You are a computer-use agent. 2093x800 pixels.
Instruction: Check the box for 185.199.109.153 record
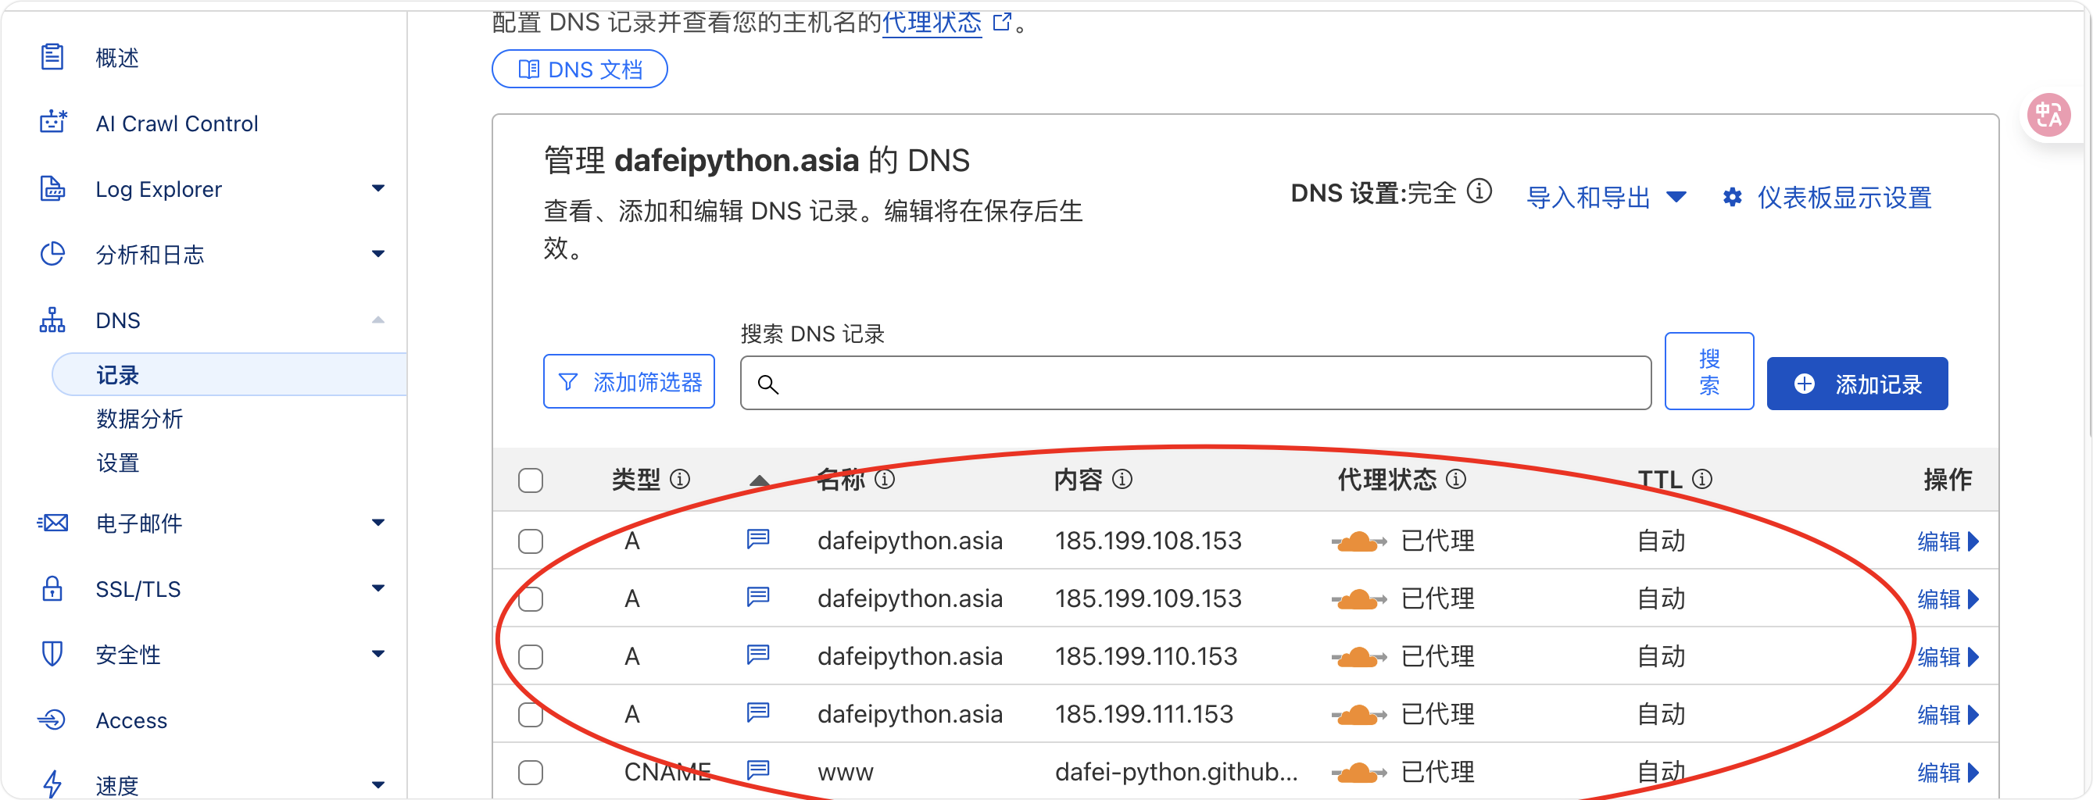[x=531, y=598]
